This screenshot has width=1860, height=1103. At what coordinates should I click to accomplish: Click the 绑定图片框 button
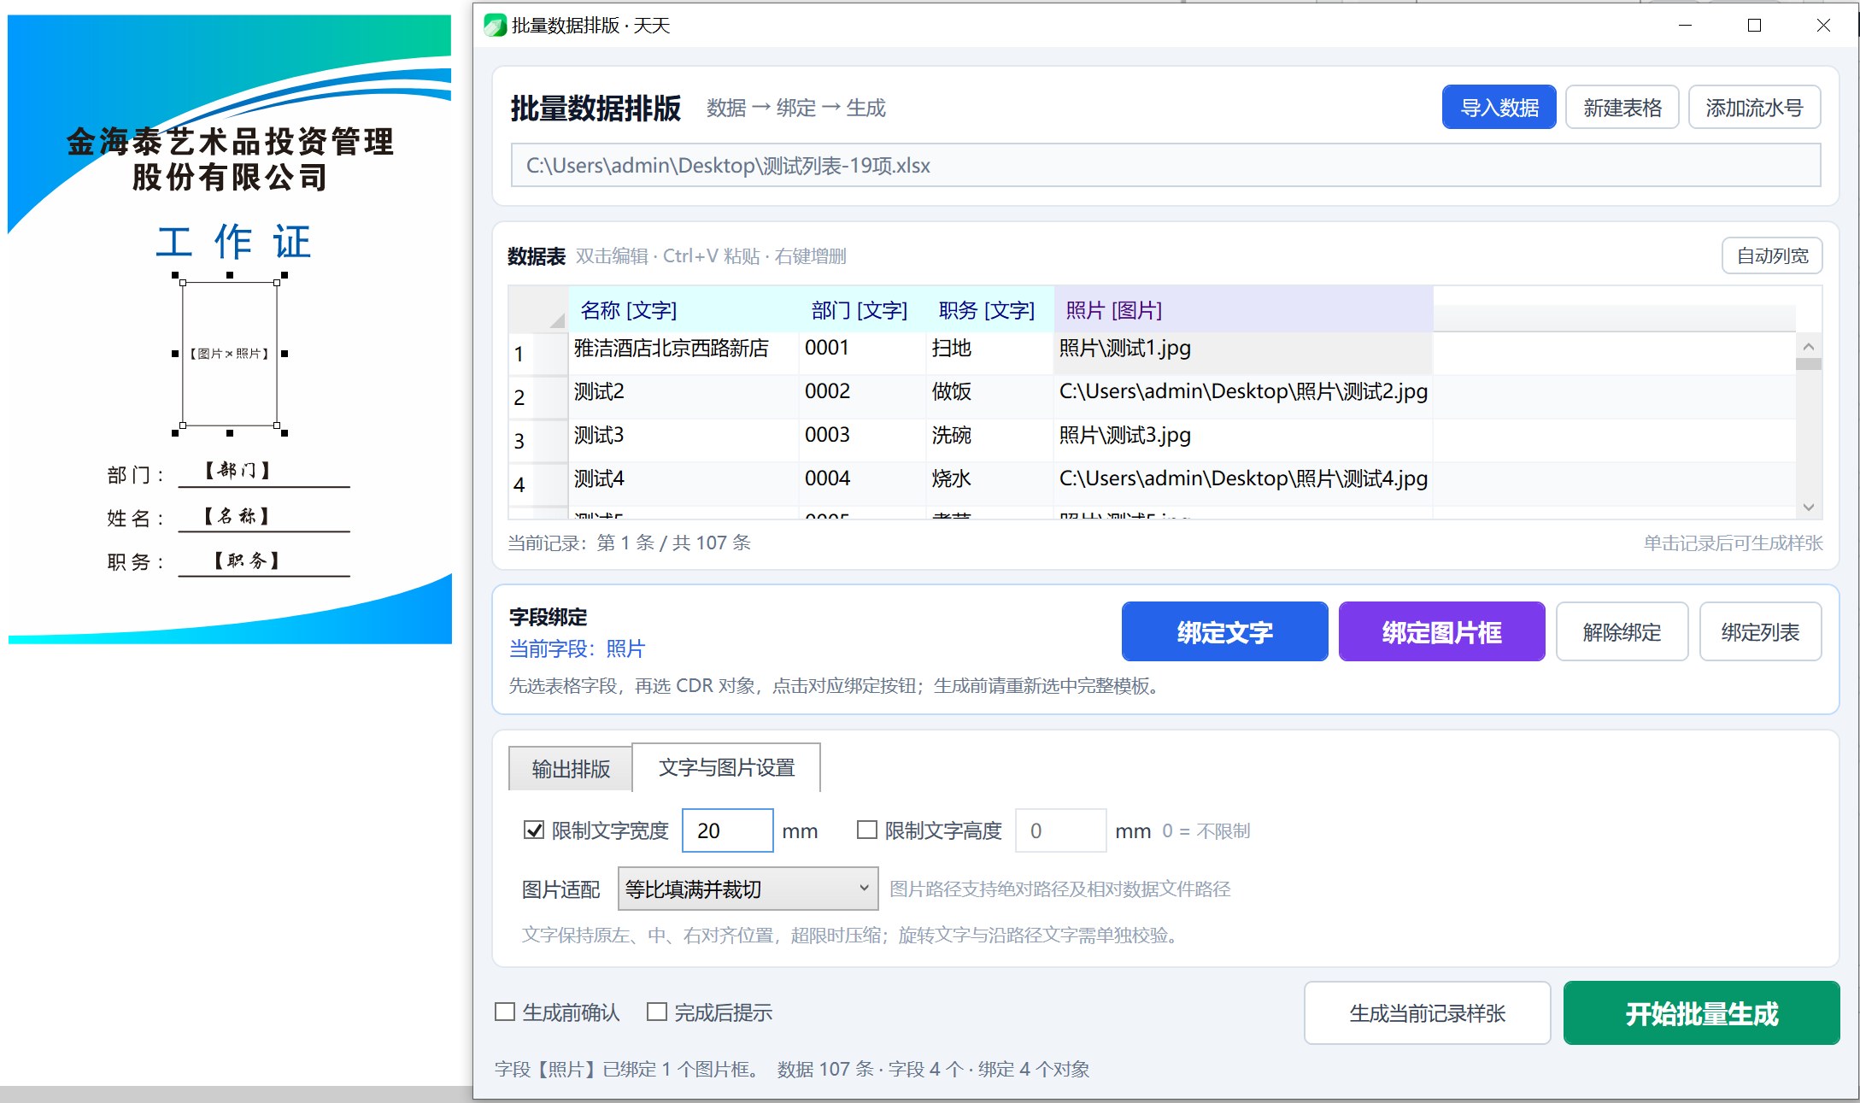(1441, 631)
